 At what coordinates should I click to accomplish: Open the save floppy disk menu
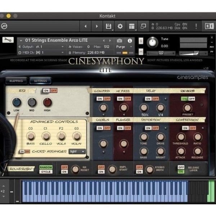tap(109, 26)
